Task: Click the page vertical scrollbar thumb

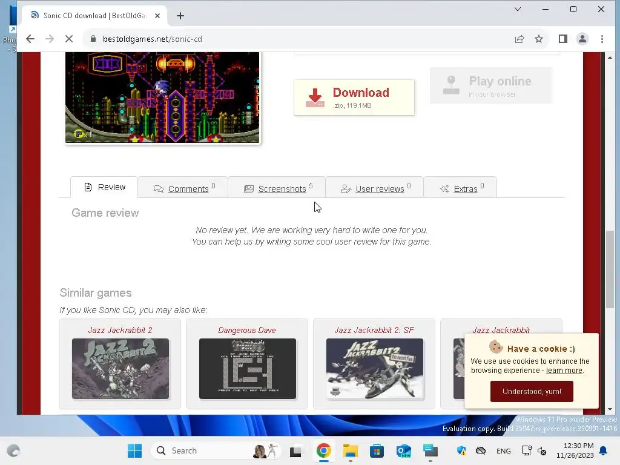Action: [610, 269]
